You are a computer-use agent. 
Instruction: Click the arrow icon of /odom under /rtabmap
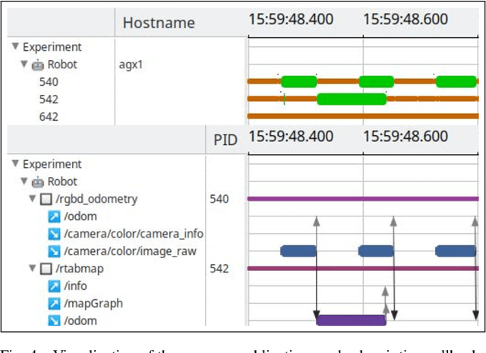point(54,321)
